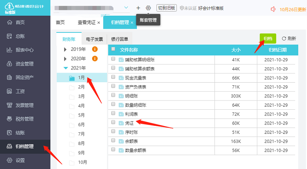Switch to the 首页 tab

coord(60,23)
